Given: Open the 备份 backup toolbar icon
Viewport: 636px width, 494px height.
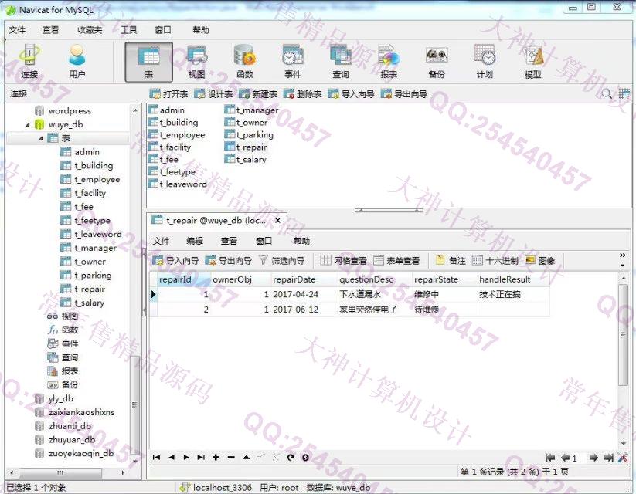Looking at the screenshot, I should tap(437, 62).
